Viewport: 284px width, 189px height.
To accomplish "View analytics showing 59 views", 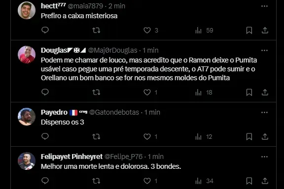I will click(204, 30).
